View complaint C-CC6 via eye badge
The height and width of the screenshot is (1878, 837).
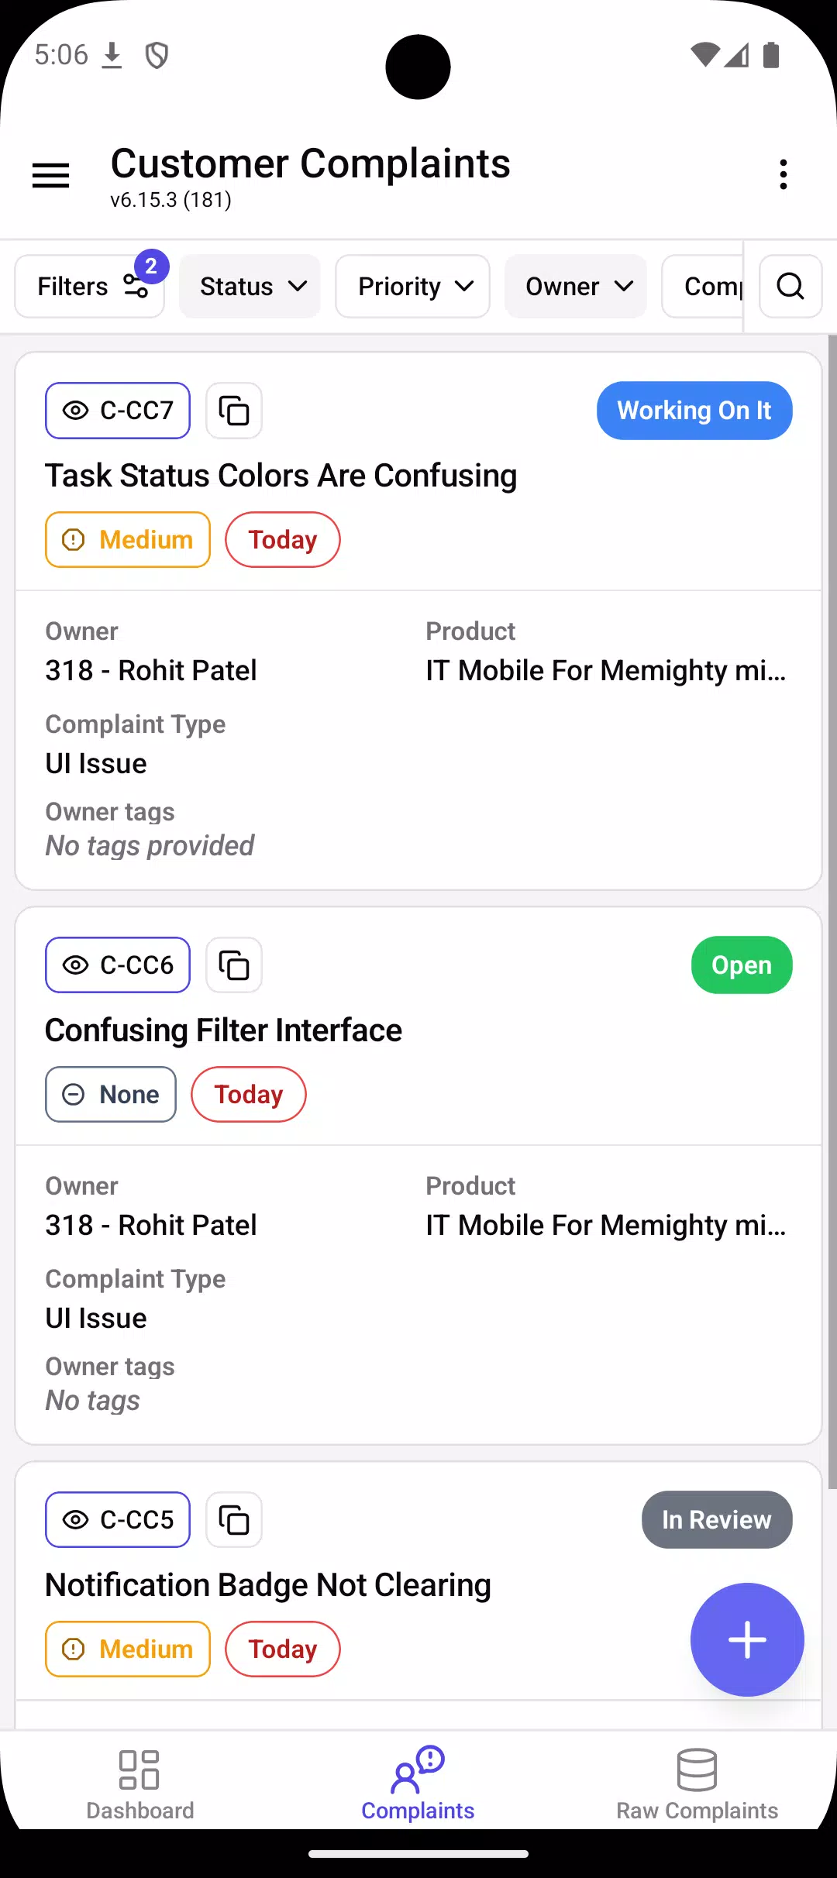click(x=118, y=965)
